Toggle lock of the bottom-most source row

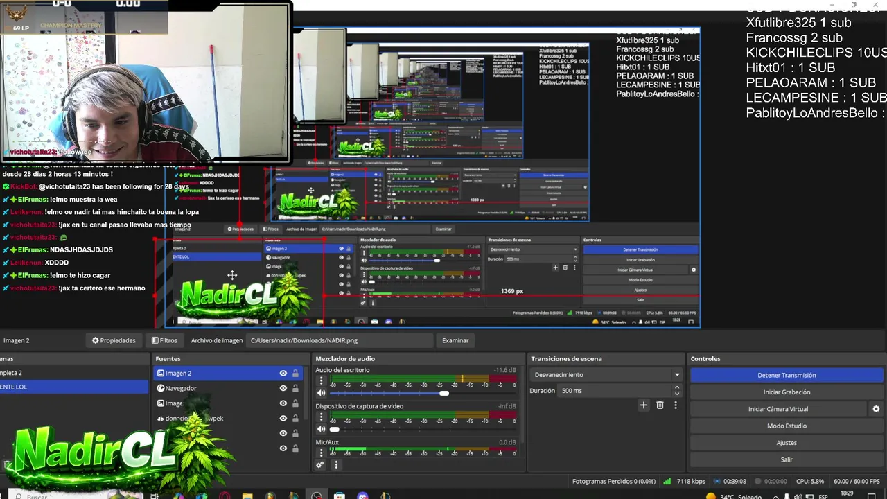[295, 448]
